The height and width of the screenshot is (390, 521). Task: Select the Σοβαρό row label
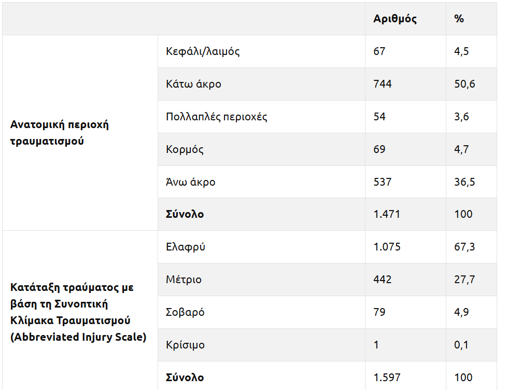[185, 312]
